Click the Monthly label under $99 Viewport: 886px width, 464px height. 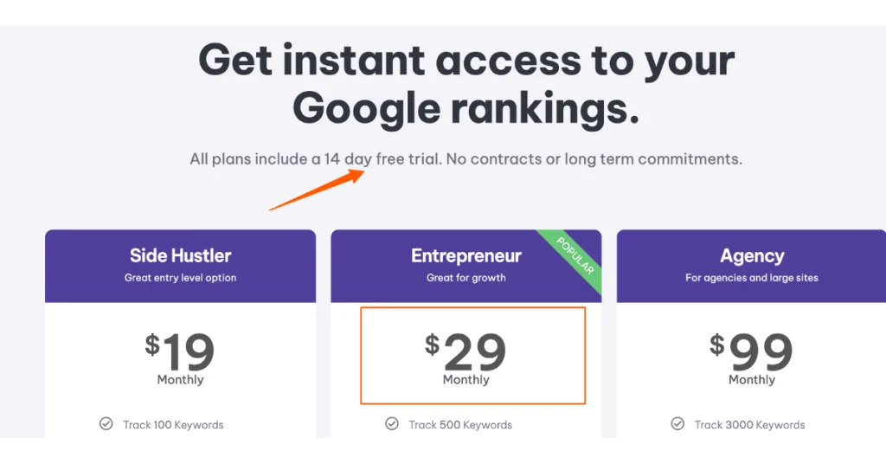(x=752, y=379)
